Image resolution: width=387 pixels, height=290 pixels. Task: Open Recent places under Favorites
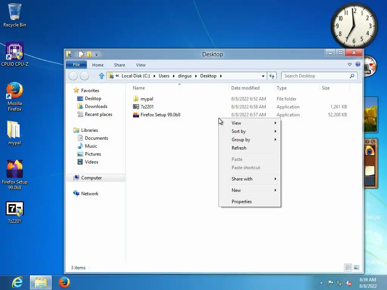(x=99, y=114)
